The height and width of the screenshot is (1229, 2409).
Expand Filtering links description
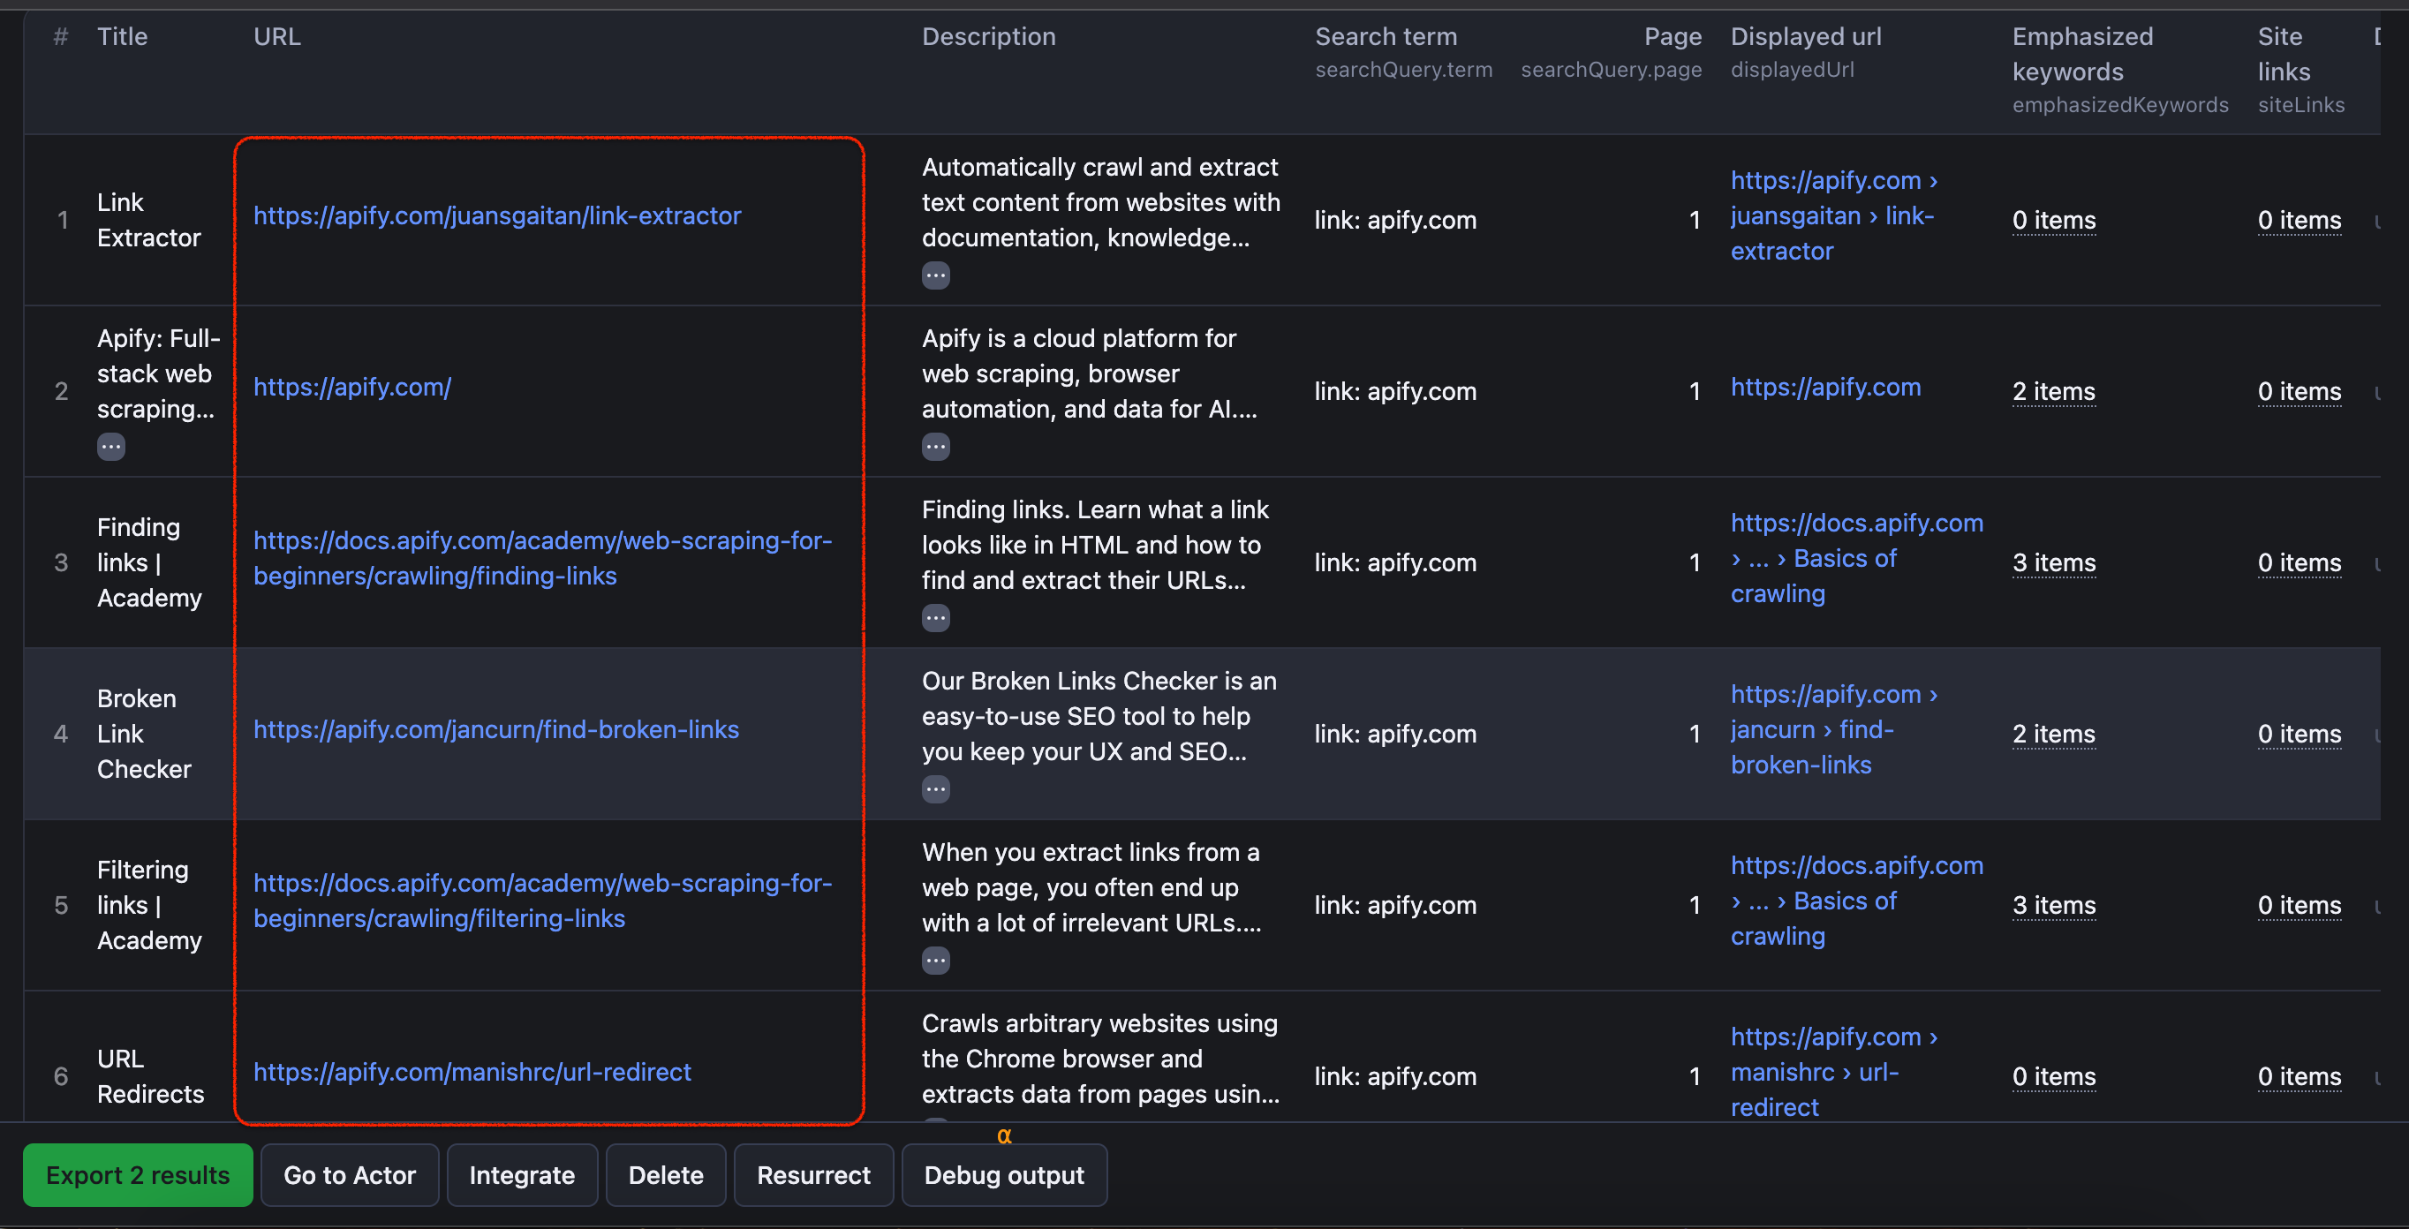click(x=936, y=960)
